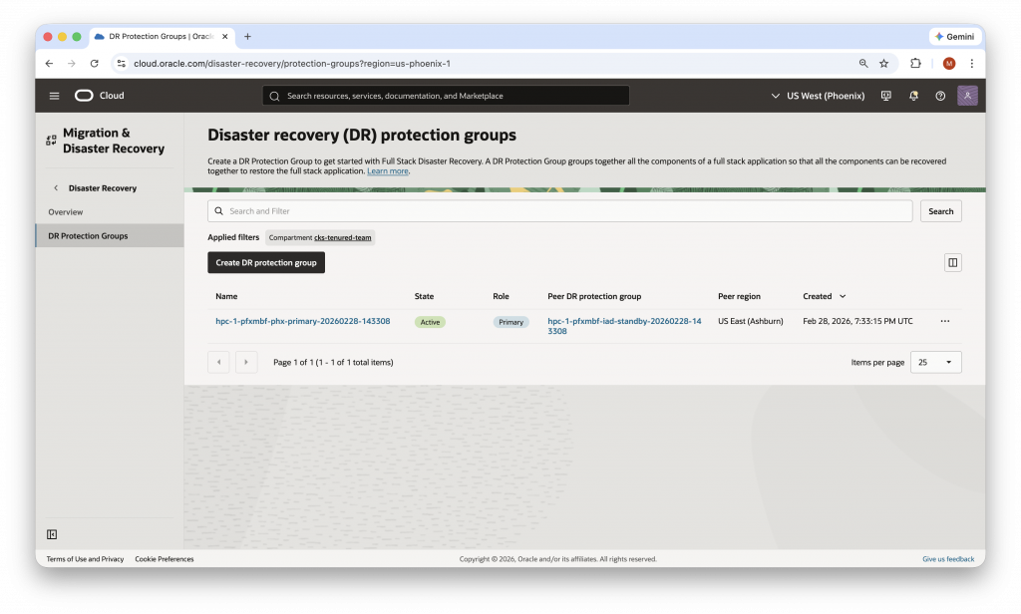Open the actions ellipsis for the protection group row

click(x=944, y=321)
